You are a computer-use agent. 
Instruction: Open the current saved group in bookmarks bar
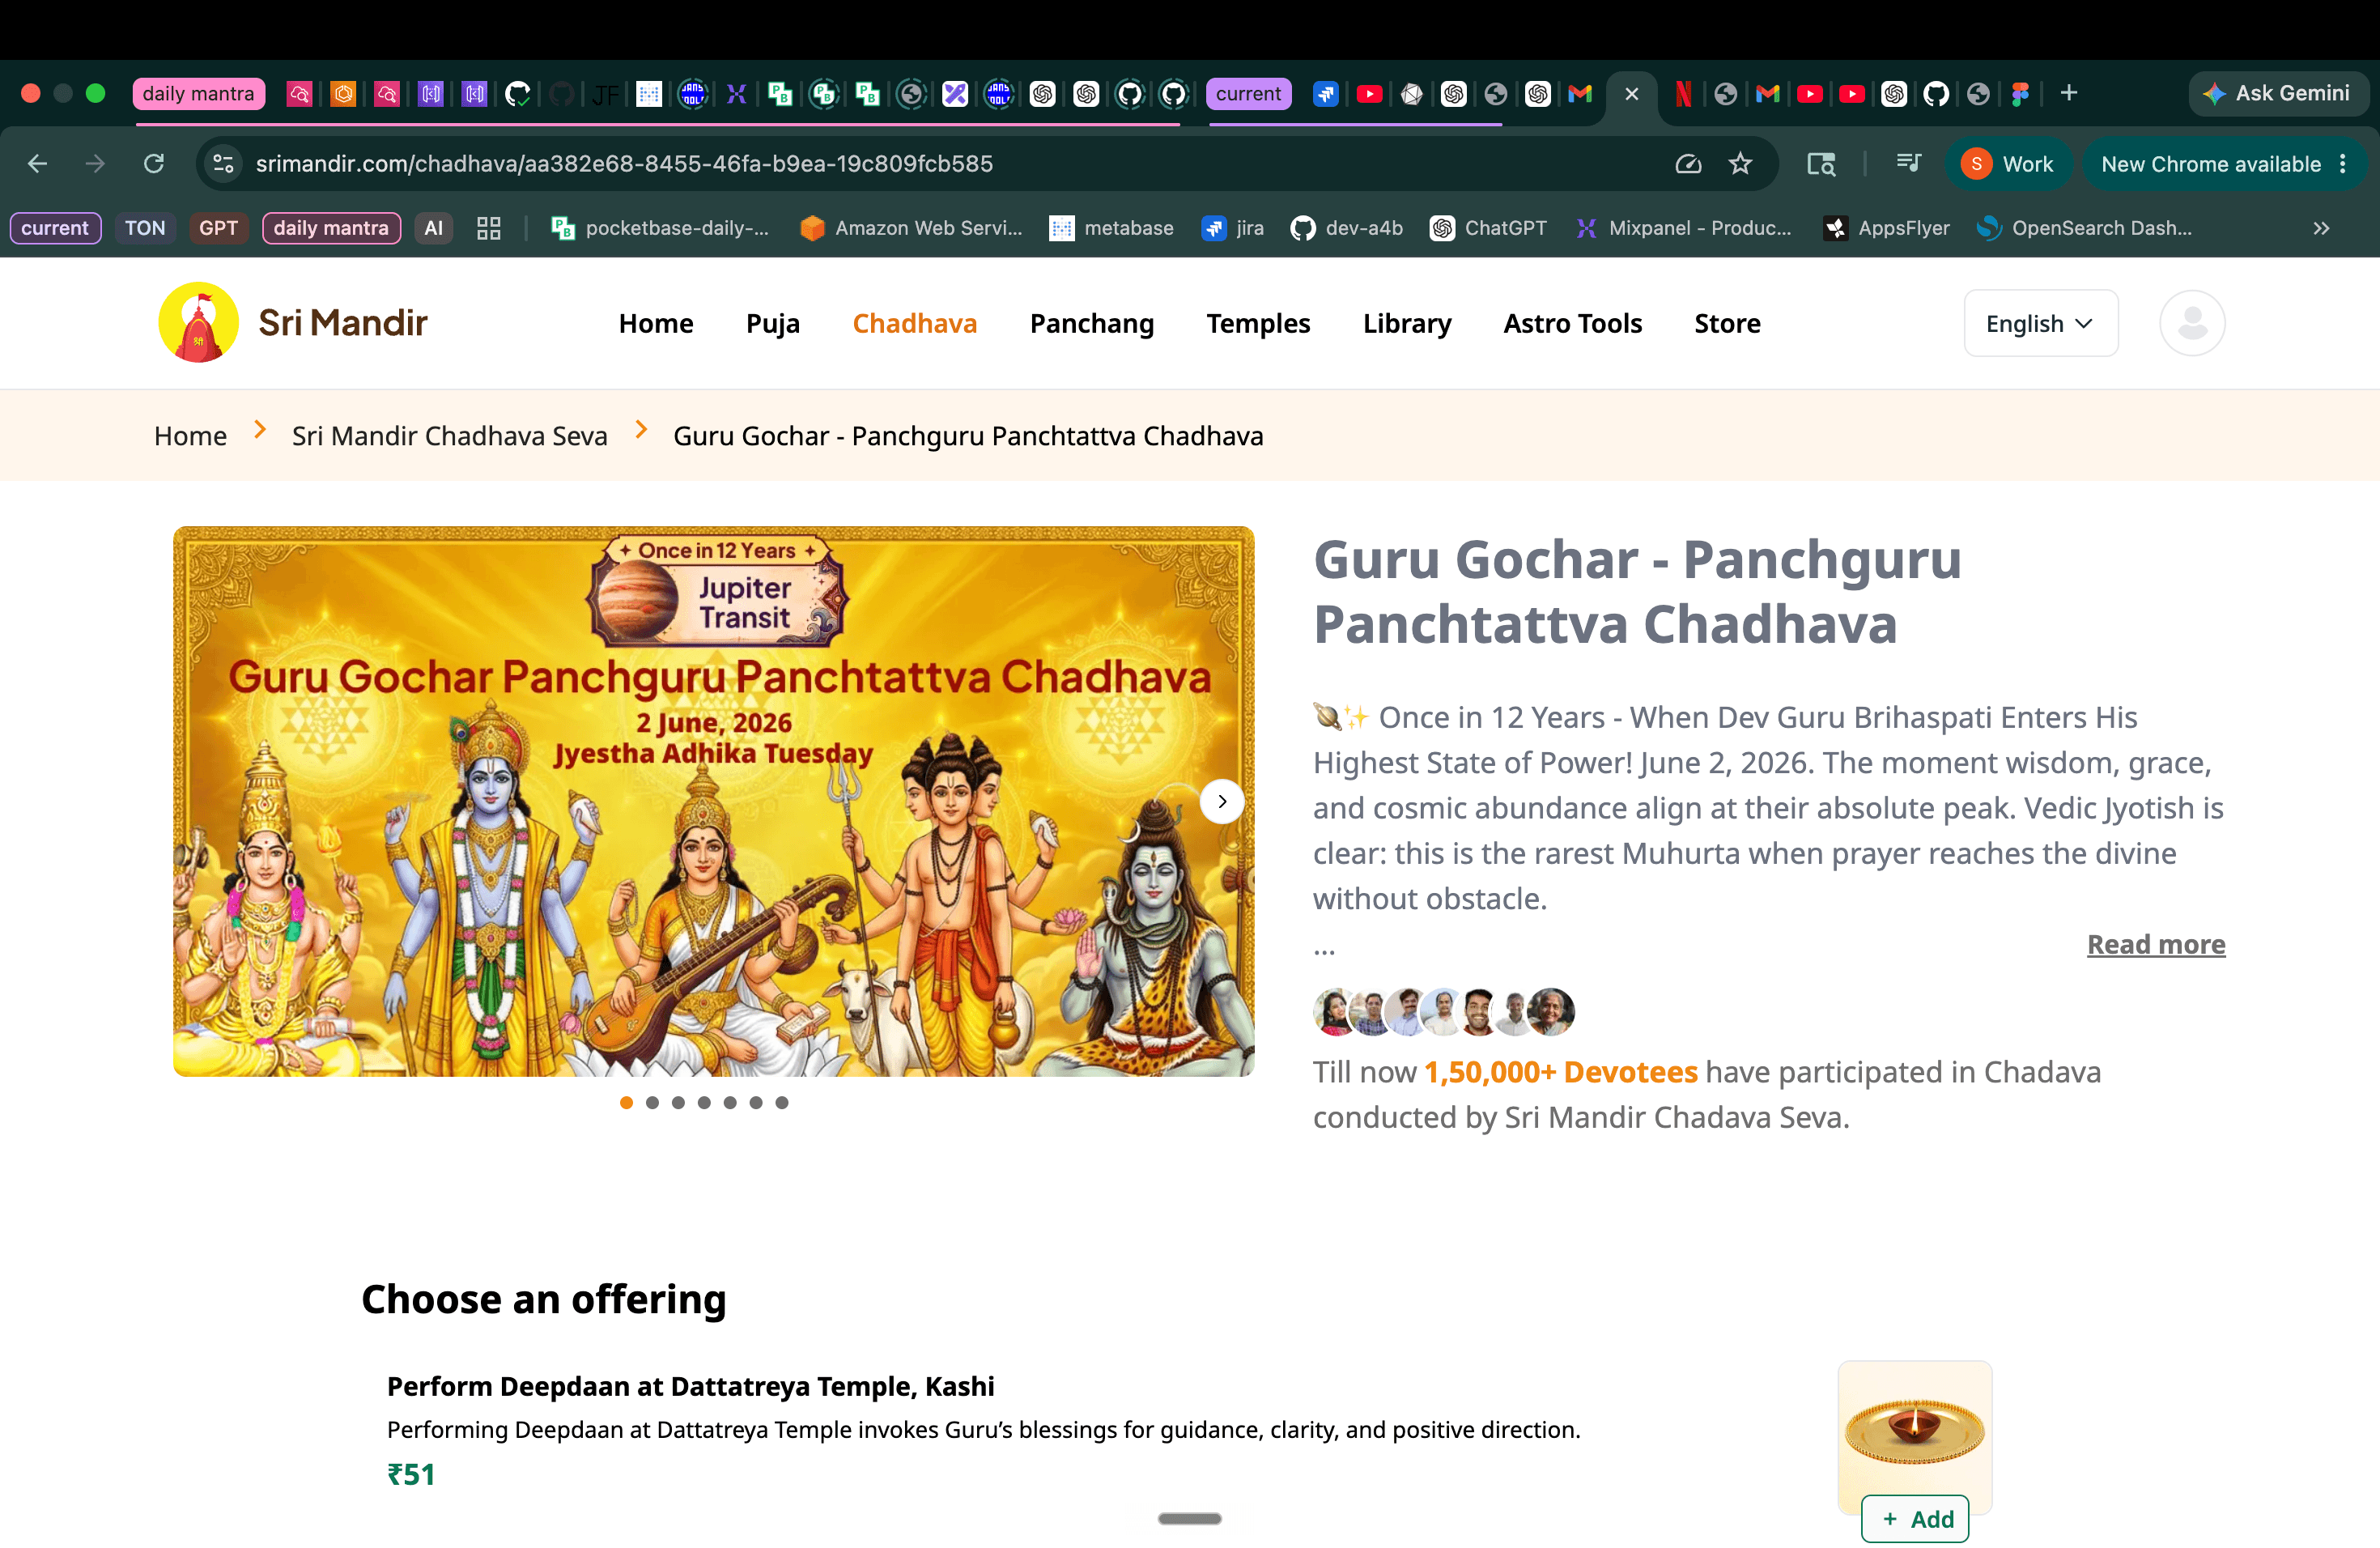[55, 228]
